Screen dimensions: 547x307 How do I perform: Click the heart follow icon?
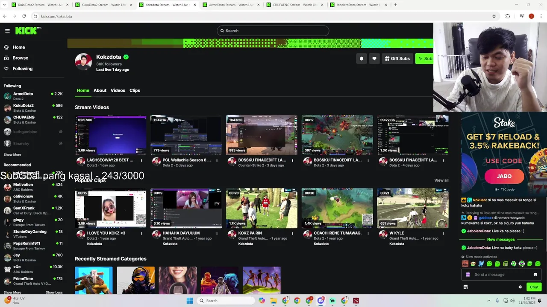[374, 58]
